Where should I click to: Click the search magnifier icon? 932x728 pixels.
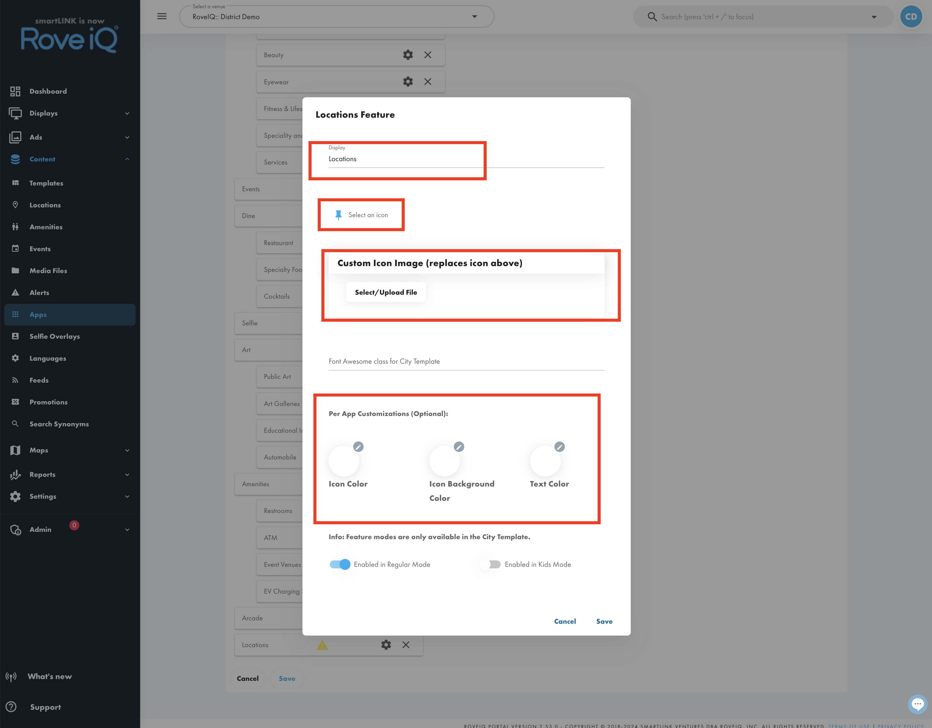(x=652, y=17)
